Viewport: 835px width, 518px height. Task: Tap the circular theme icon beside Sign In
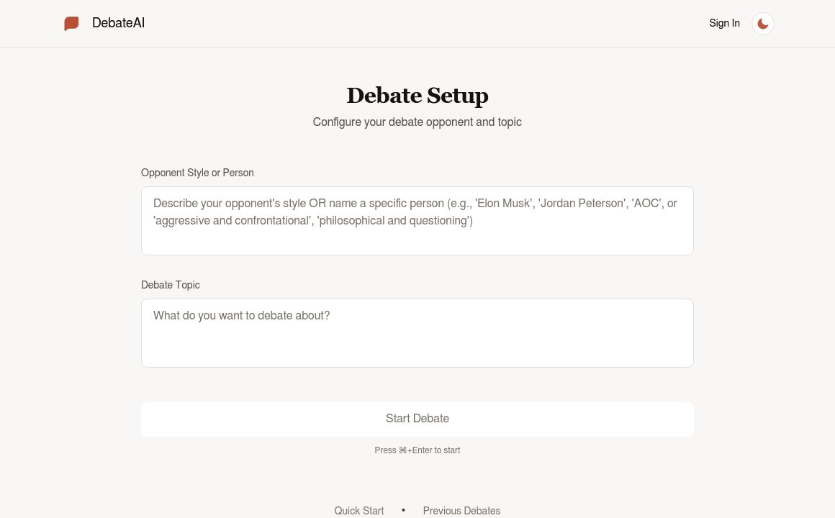(762, 23)
